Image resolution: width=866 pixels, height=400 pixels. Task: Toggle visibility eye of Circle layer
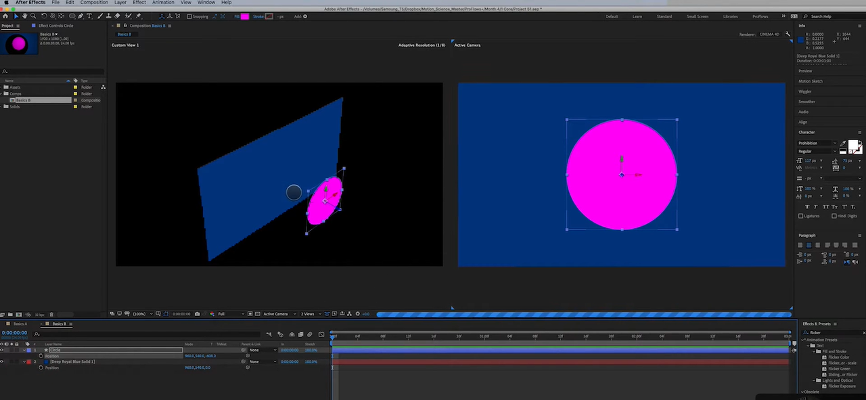tap(2, 350)
